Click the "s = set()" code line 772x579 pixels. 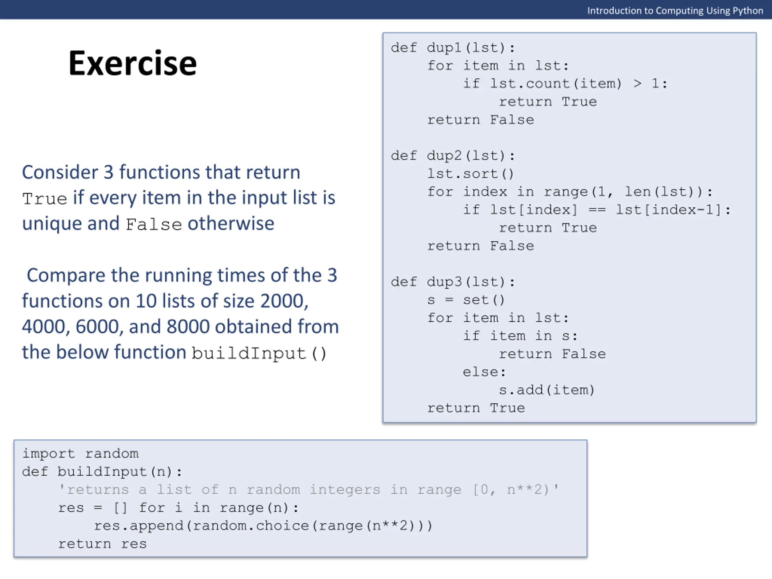coord(466,300)
